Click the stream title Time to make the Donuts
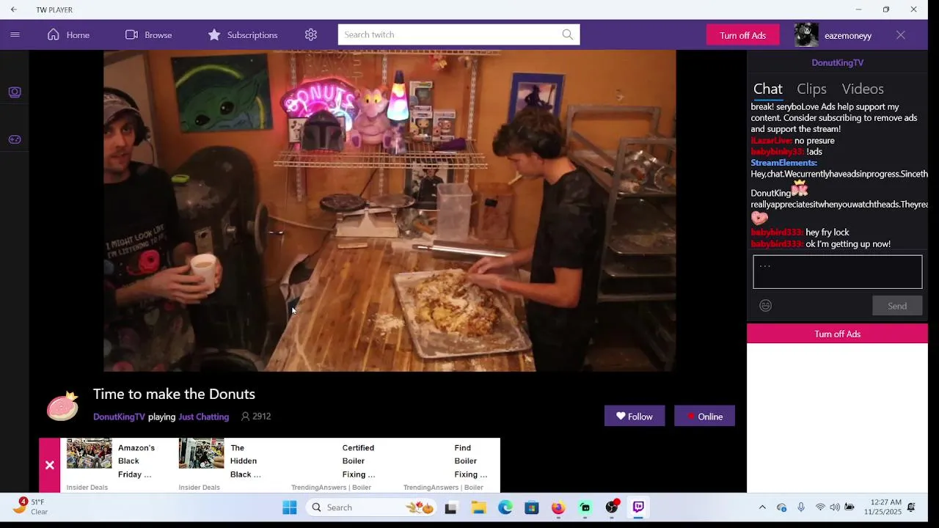Screen dimensions: 939x528 click(174, 394)
